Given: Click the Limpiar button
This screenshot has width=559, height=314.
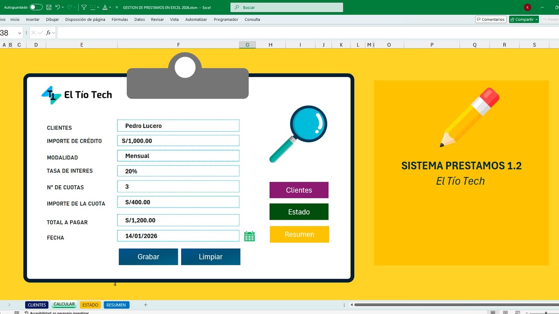Looking at the screenshot, I should 210,257.
